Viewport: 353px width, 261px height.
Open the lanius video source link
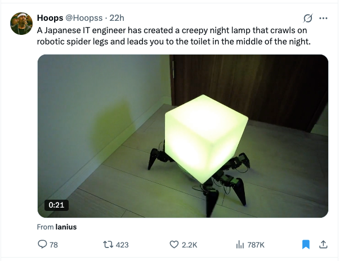66,227
